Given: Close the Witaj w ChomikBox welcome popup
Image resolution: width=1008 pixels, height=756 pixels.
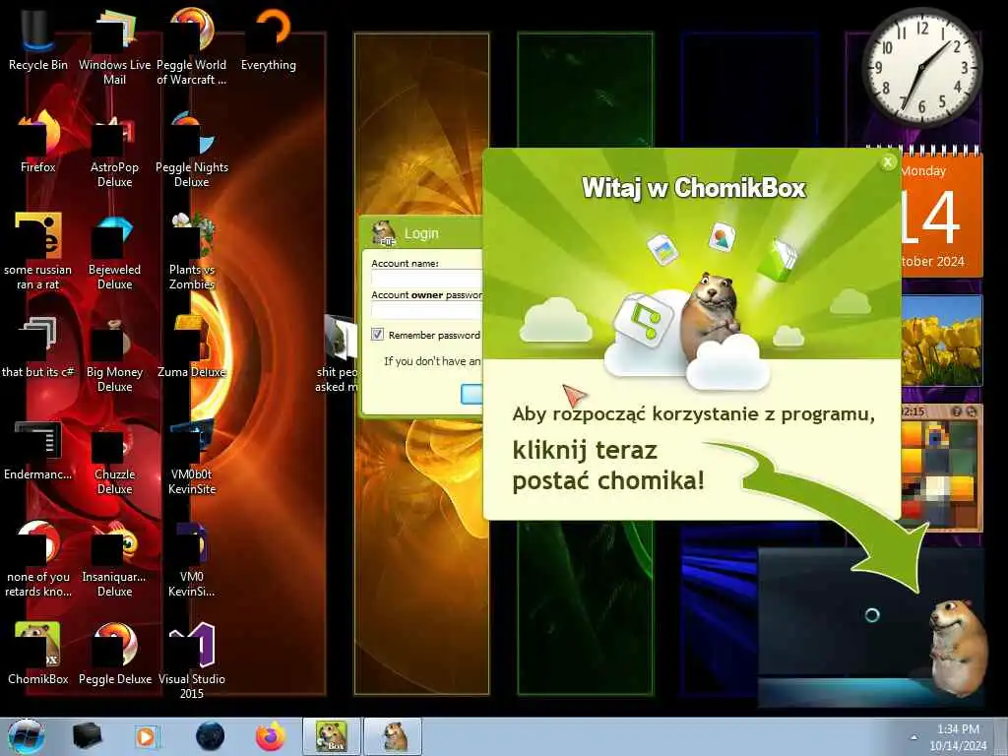Looking at the screenshot, I should click(x=888, y=162).
